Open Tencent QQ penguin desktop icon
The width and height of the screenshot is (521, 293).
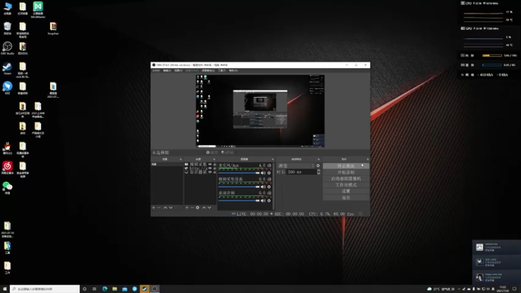click(x=7, y=148)
